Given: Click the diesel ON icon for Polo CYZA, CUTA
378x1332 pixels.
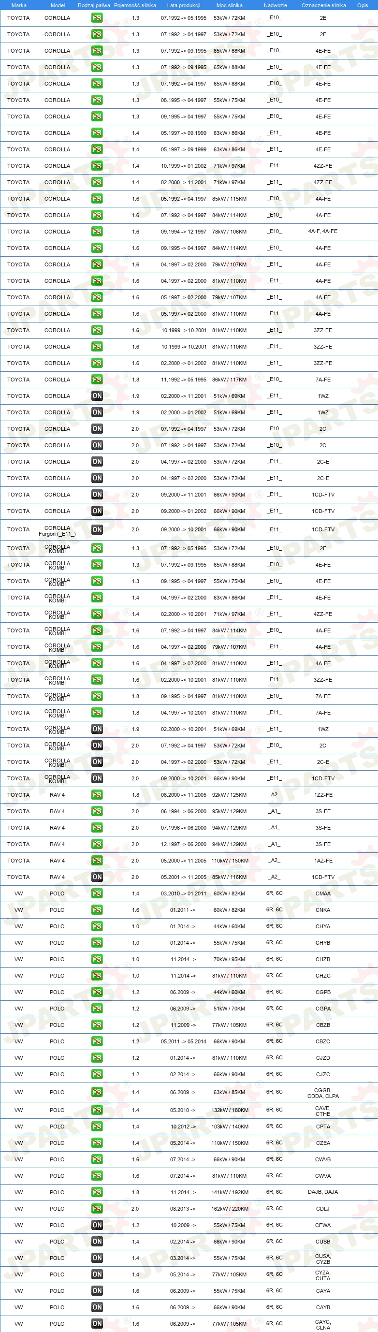Looking at the screenshot, I should pos(97,1274).
